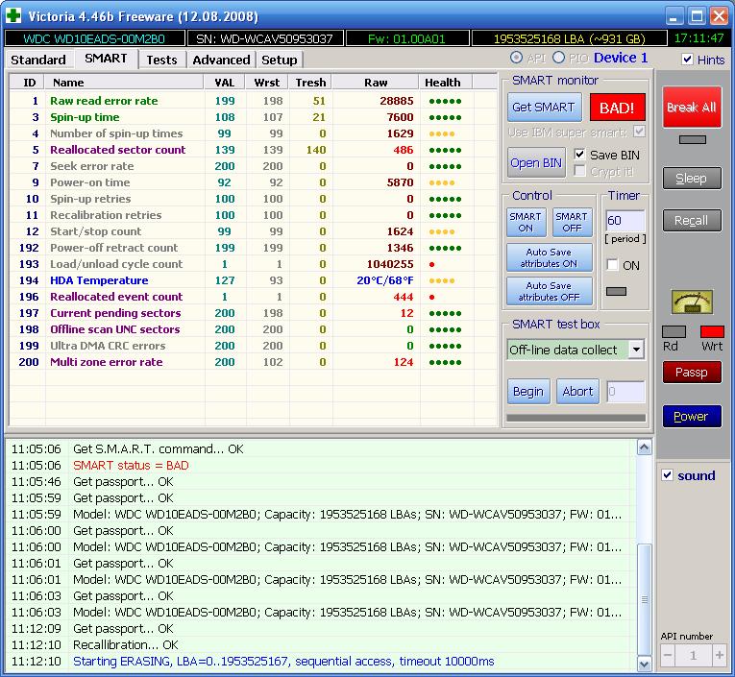This screenshot has height=677, width=735.
Task: Click the SMART OFF control button
Action: (x=572, y=222)
